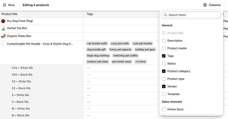Open Dry Dog Food product thumbnail
Image resolution: width=228 pixels, height=119 pixels.
3,21
